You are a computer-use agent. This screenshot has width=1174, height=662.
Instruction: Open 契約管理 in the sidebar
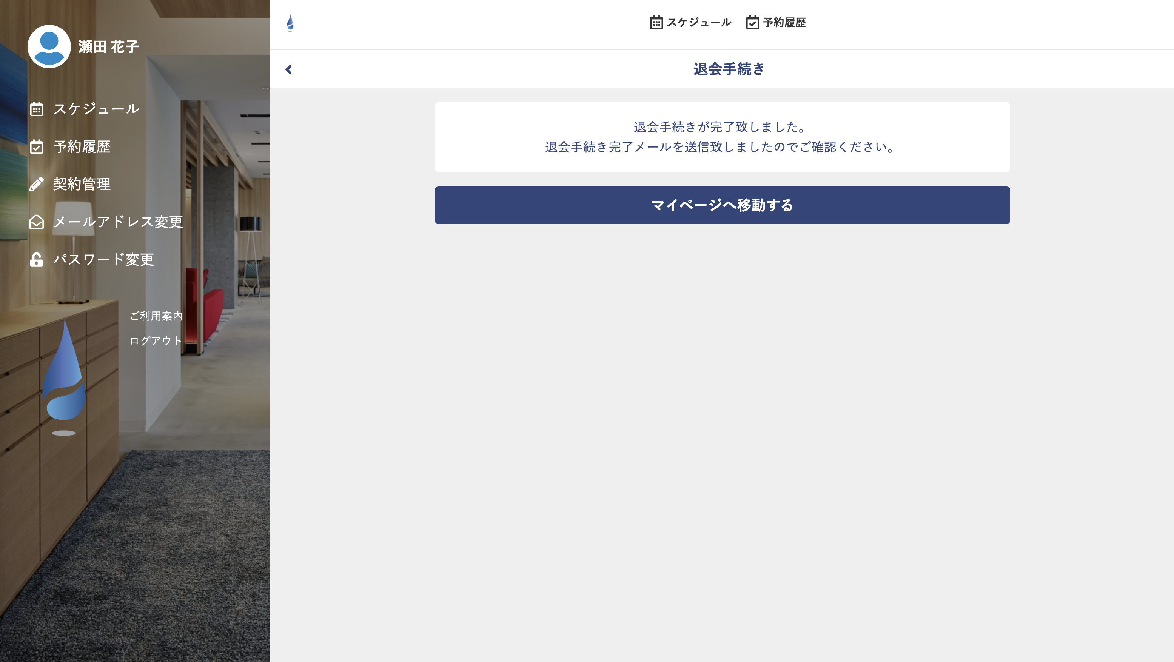[82, 184]
